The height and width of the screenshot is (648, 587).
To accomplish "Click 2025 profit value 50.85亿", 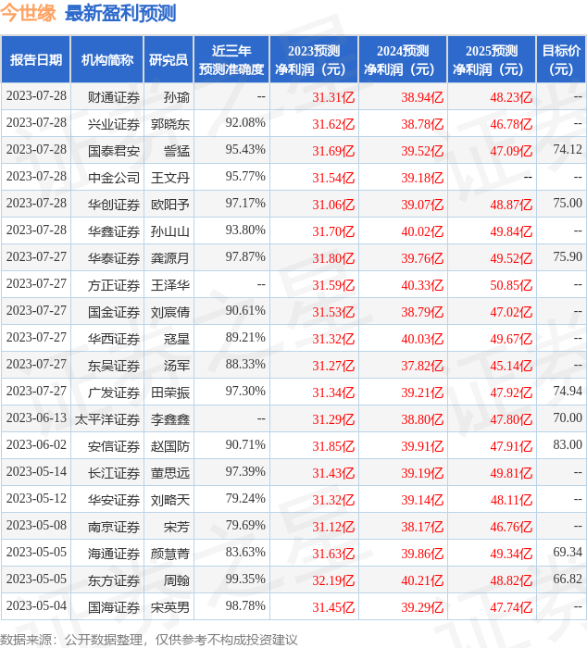I will (511, 285).
